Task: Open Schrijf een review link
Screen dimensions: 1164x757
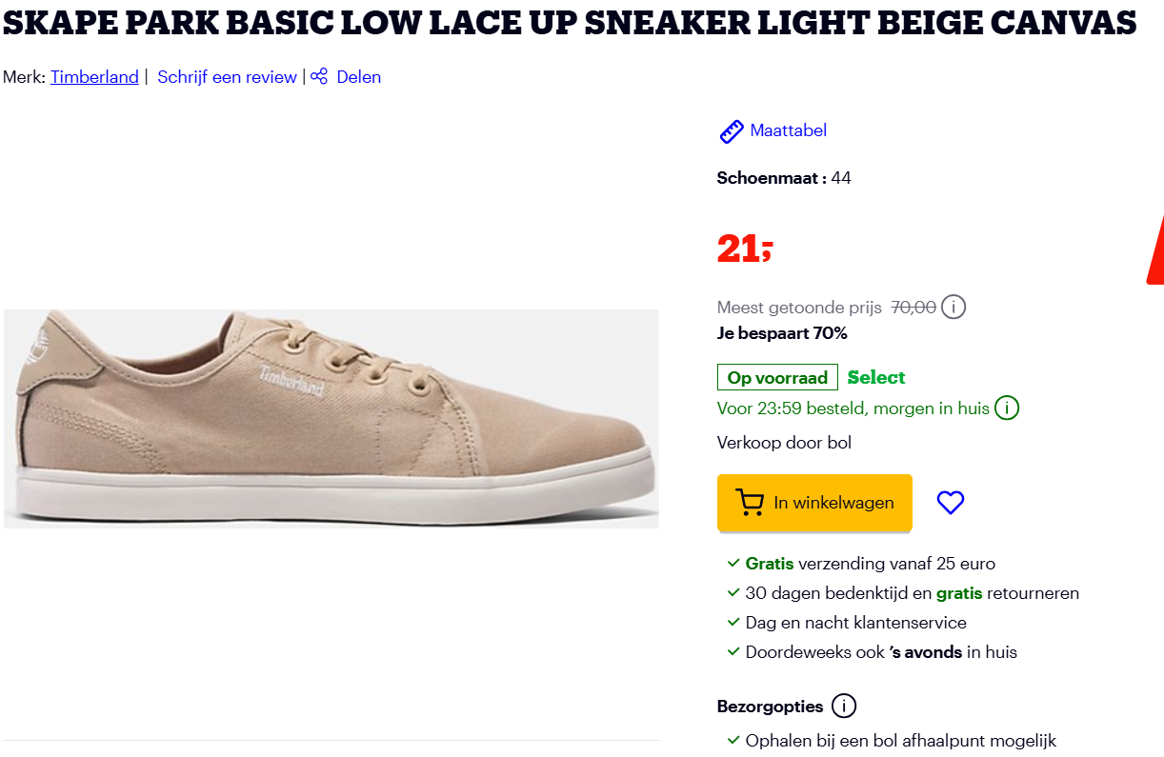Action: click(227, 76)
